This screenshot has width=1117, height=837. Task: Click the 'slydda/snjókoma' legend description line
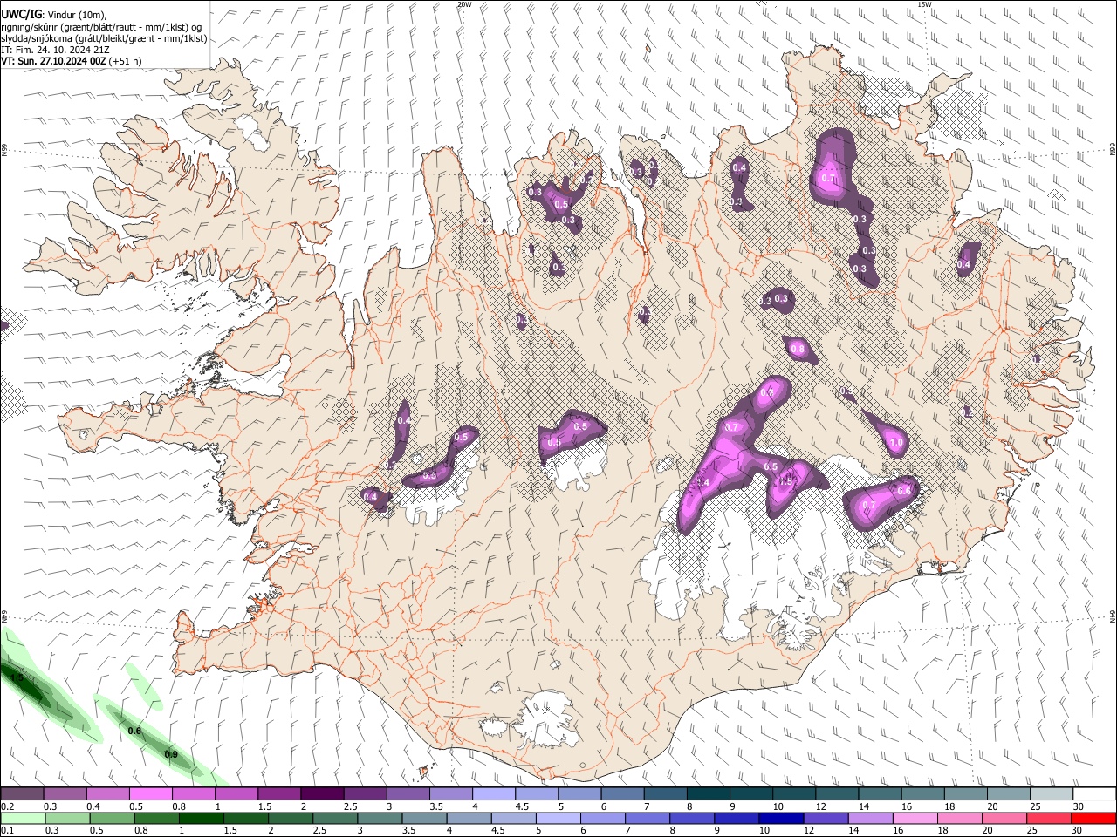click(104, 38)
